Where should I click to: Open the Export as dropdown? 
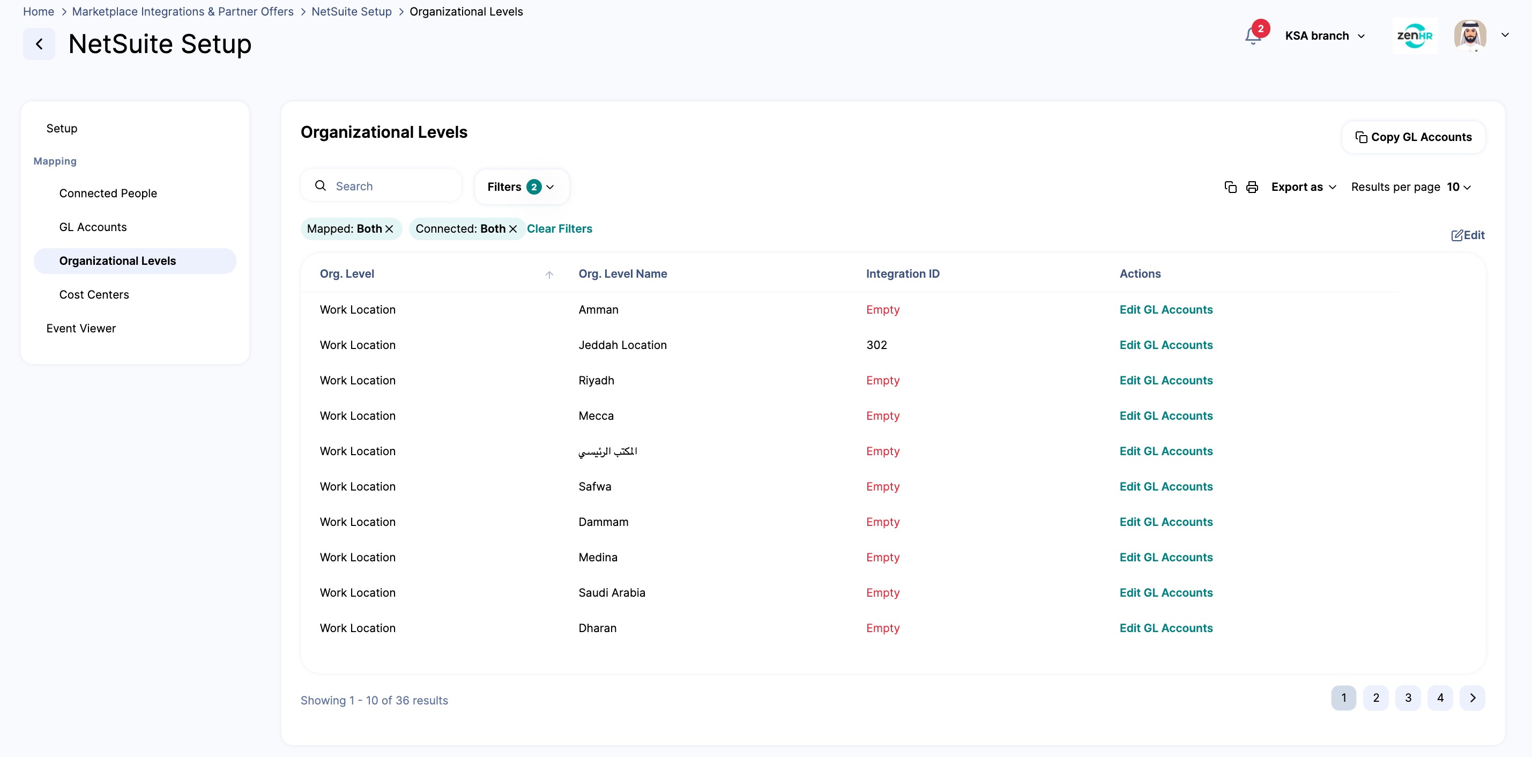1304,187
